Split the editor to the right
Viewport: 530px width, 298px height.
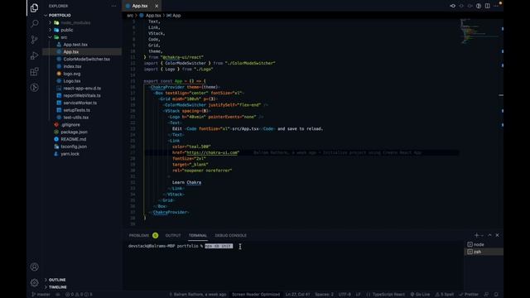487,6
